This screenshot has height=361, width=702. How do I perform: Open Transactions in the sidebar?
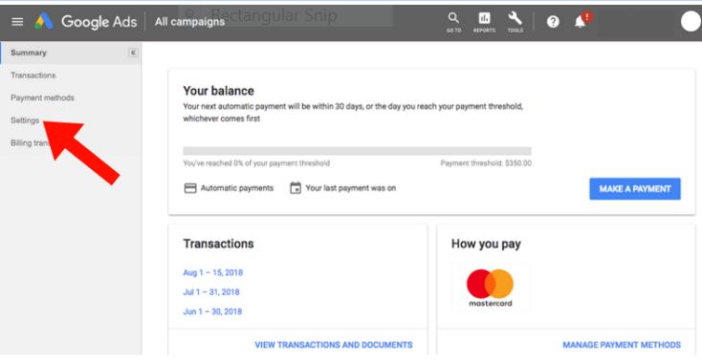[x=33, y=75]
